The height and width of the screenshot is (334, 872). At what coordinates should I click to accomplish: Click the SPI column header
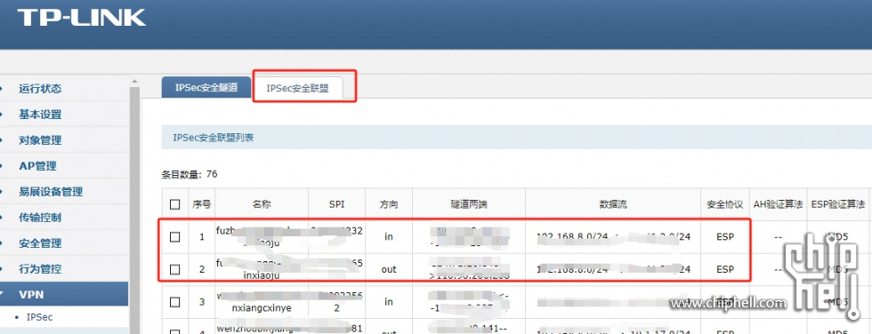tap(336, 204)
